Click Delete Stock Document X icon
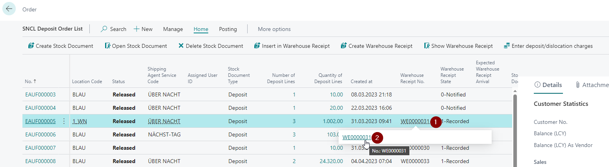This screenshot has height=167, width=609. pos(181,46)
